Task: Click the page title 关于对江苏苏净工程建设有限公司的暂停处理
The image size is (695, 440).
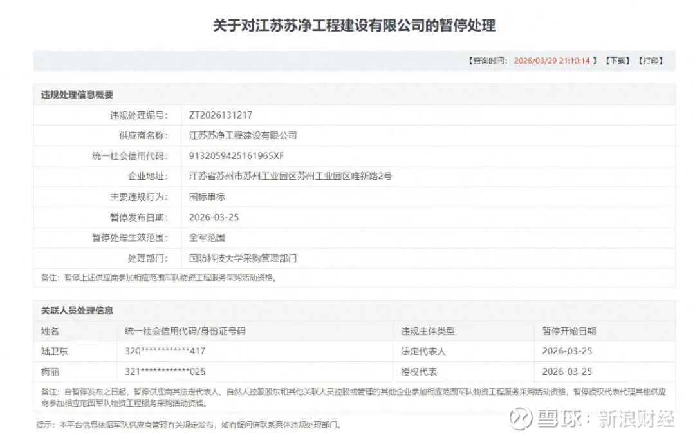Action: coord(354,25)
